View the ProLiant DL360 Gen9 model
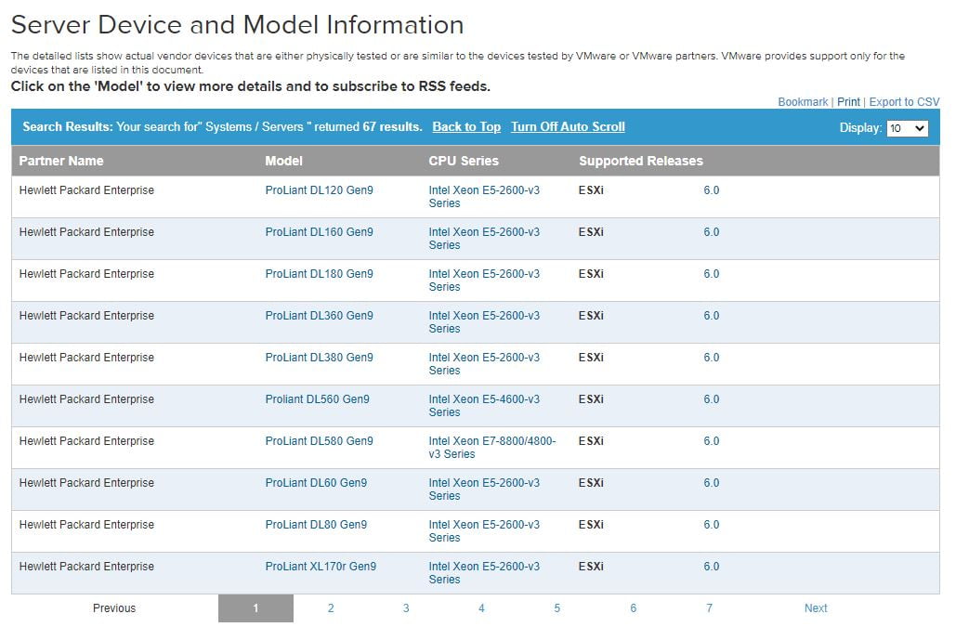 pos(319,316)
